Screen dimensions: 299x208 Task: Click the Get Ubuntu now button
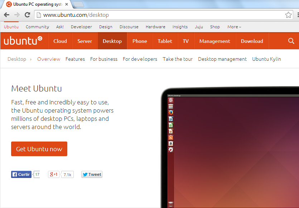39,149
